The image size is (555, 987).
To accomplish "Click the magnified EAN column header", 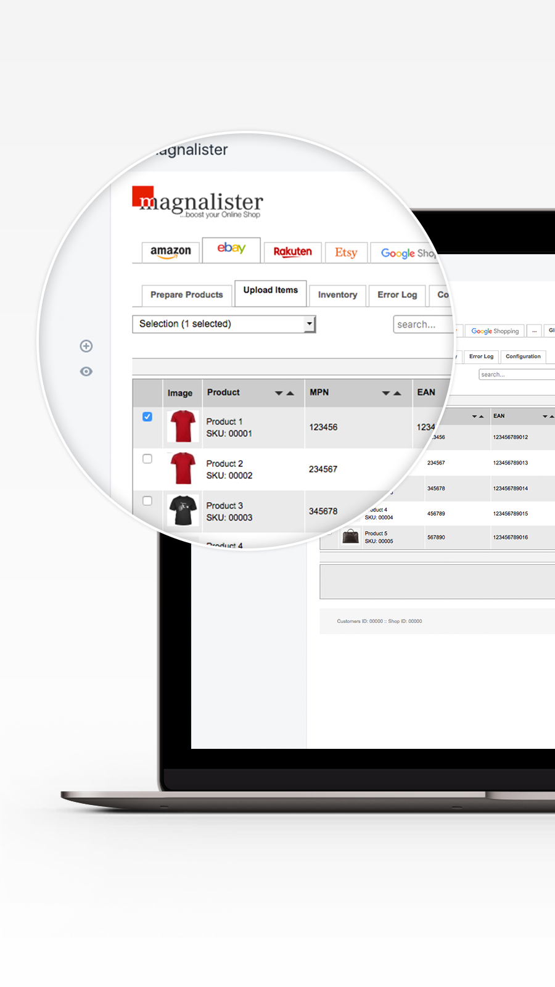I will coord(426,392).
